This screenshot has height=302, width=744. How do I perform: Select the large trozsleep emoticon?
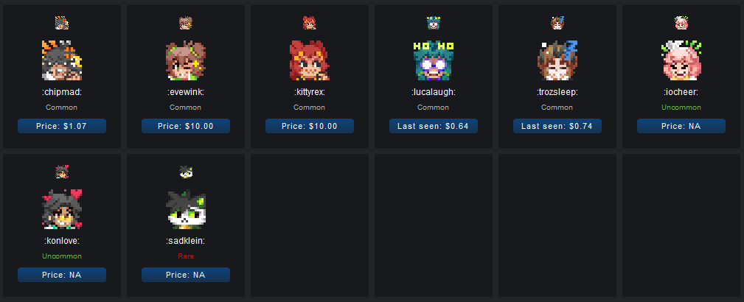557,60
